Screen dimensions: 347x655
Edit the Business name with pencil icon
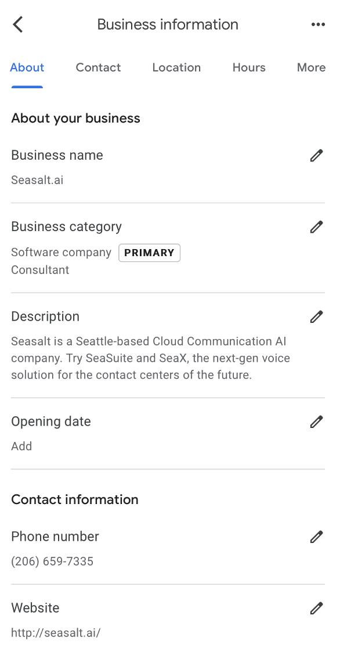coord(316,156)
